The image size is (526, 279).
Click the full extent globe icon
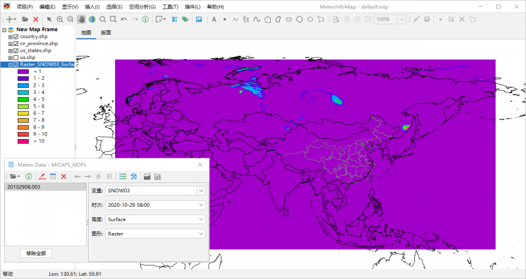[91, 20]
